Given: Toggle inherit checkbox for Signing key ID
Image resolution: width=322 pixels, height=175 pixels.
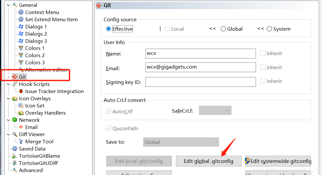Looking at the screenshot, I should point(263,81).
